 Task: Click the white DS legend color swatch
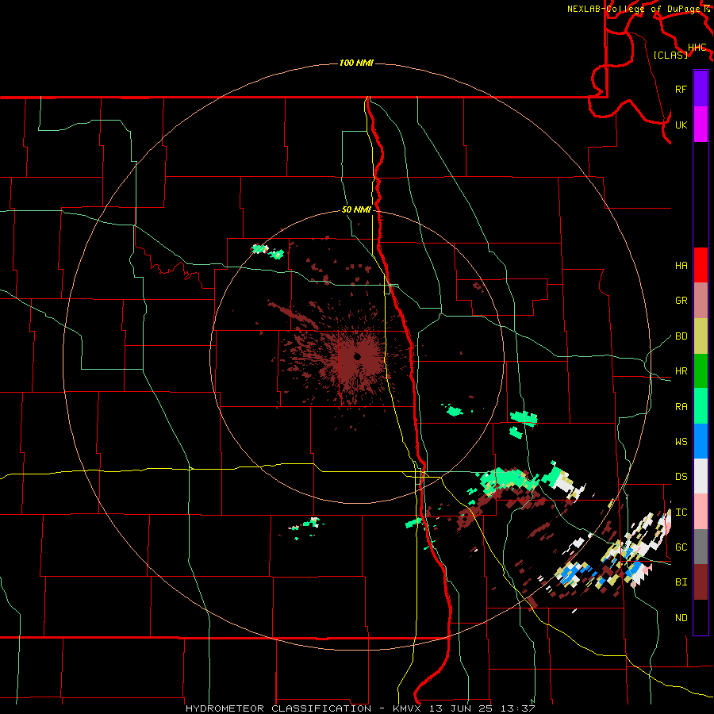point(701,476)
